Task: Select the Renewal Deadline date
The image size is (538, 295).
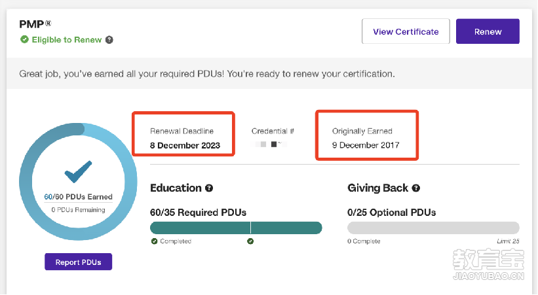Action: tap(185, 146)
